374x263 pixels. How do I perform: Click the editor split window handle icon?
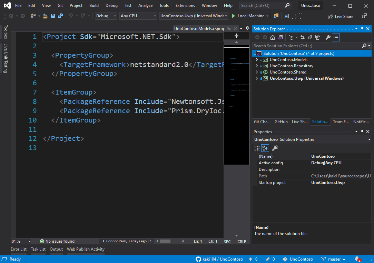(x=236, y=36)
